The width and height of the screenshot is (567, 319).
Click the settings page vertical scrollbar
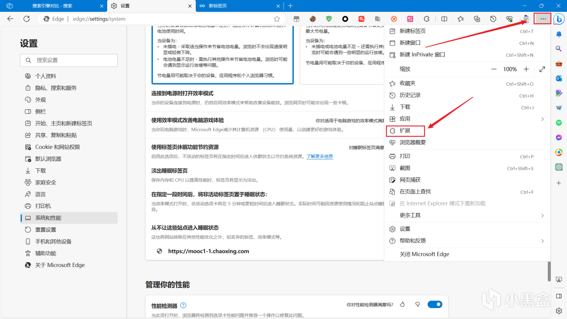(x=549, y=271)
